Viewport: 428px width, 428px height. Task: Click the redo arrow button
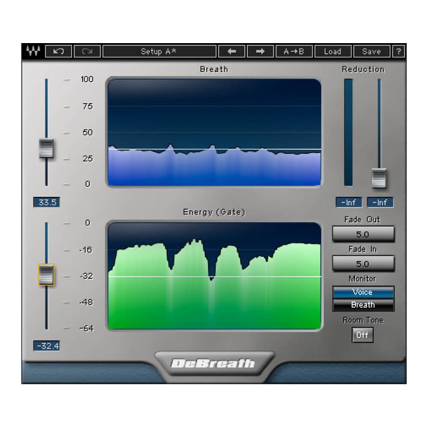(87, 51)
